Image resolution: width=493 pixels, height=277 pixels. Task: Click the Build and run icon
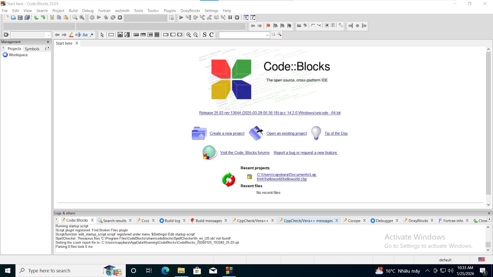[106, 18]
